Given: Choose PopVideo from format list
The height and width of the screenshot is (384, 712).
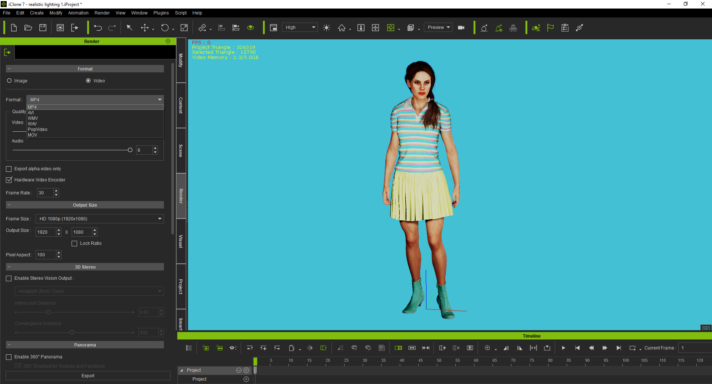Looking at the screenshot, I should click(x=95, y=129).
